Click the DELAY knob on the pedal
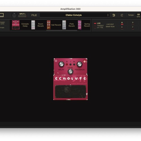This screenshot has height=141, width=141. pyautogui.click(x=61, y=64)
